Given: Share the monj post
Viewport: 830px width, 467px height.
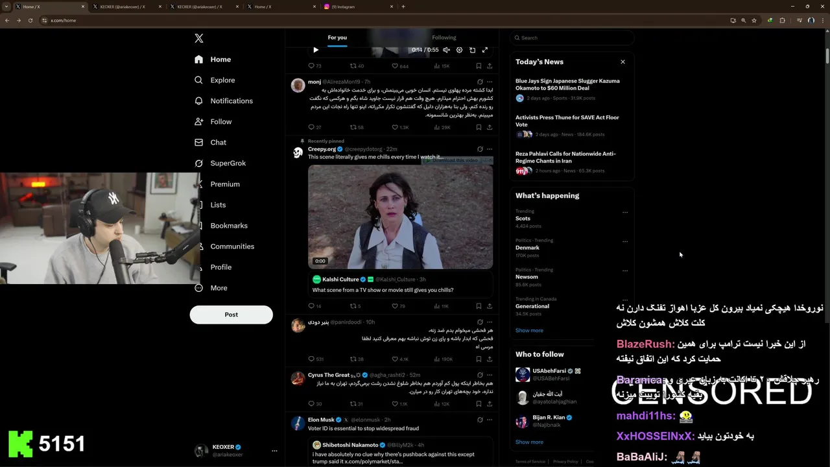Looking at the screenshot, I should (490, 127).
